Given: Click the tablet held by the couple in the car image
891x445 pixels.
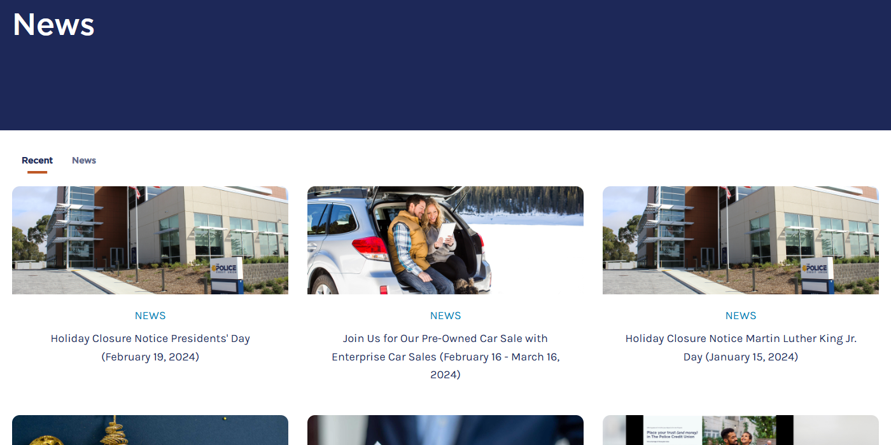Looking at the screenshot, I should [447, 233].
